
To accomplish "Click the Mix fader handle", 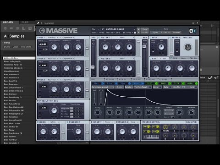I will [144, 46].
